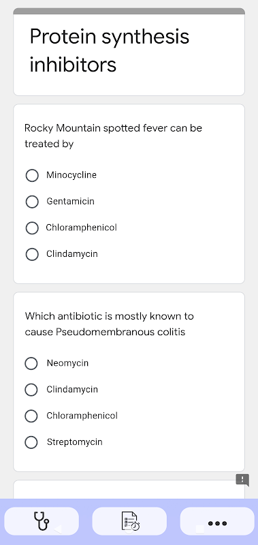The width and height of the screenshot is (258, 545).
Task: Tap the Minocycline label text
Action: pyautogui.click(x=71, y=175)
